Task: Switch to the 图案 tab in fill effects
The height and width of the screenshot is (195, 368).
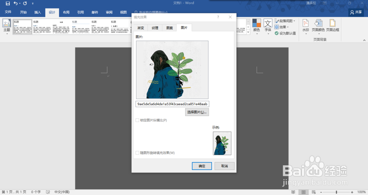Action: point(169,28)
